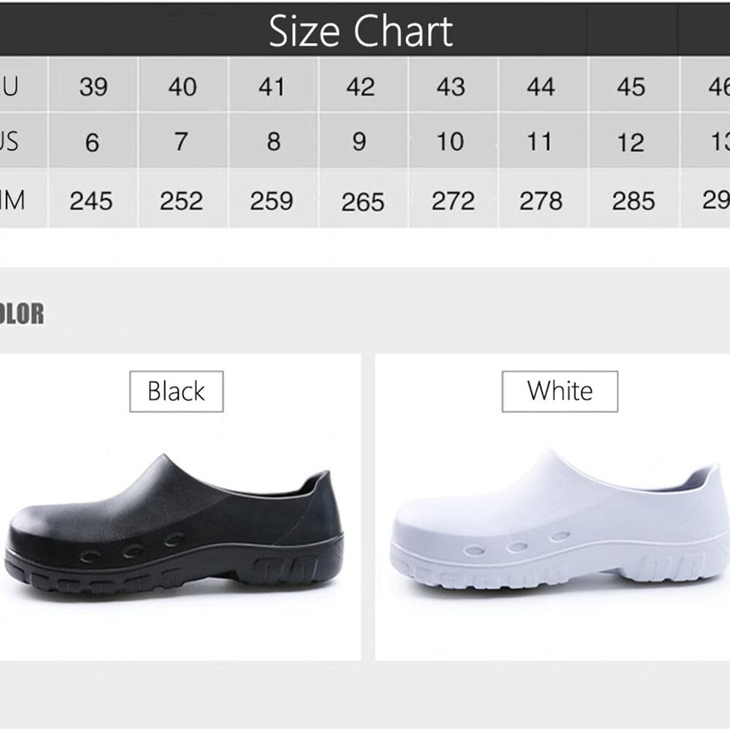Select the 252 millimeter cell
The image size is (730, 730).
point(182,201)
